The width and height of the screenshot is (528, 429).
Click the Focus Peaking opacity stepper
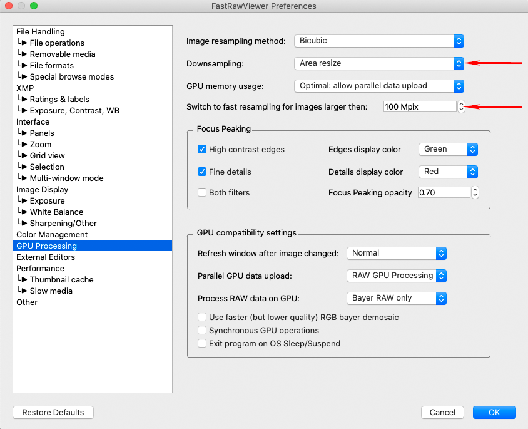(475, 193)
